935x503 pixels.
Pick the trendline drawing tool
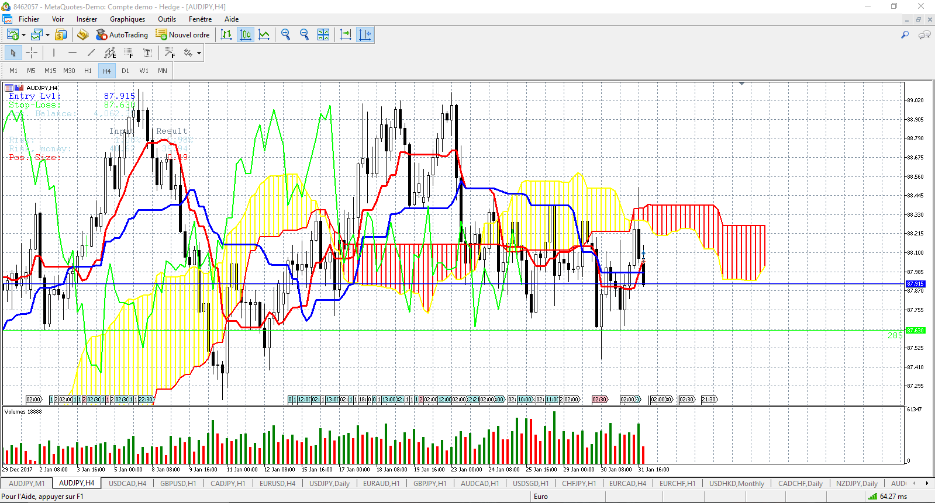(x=91, y=53)
